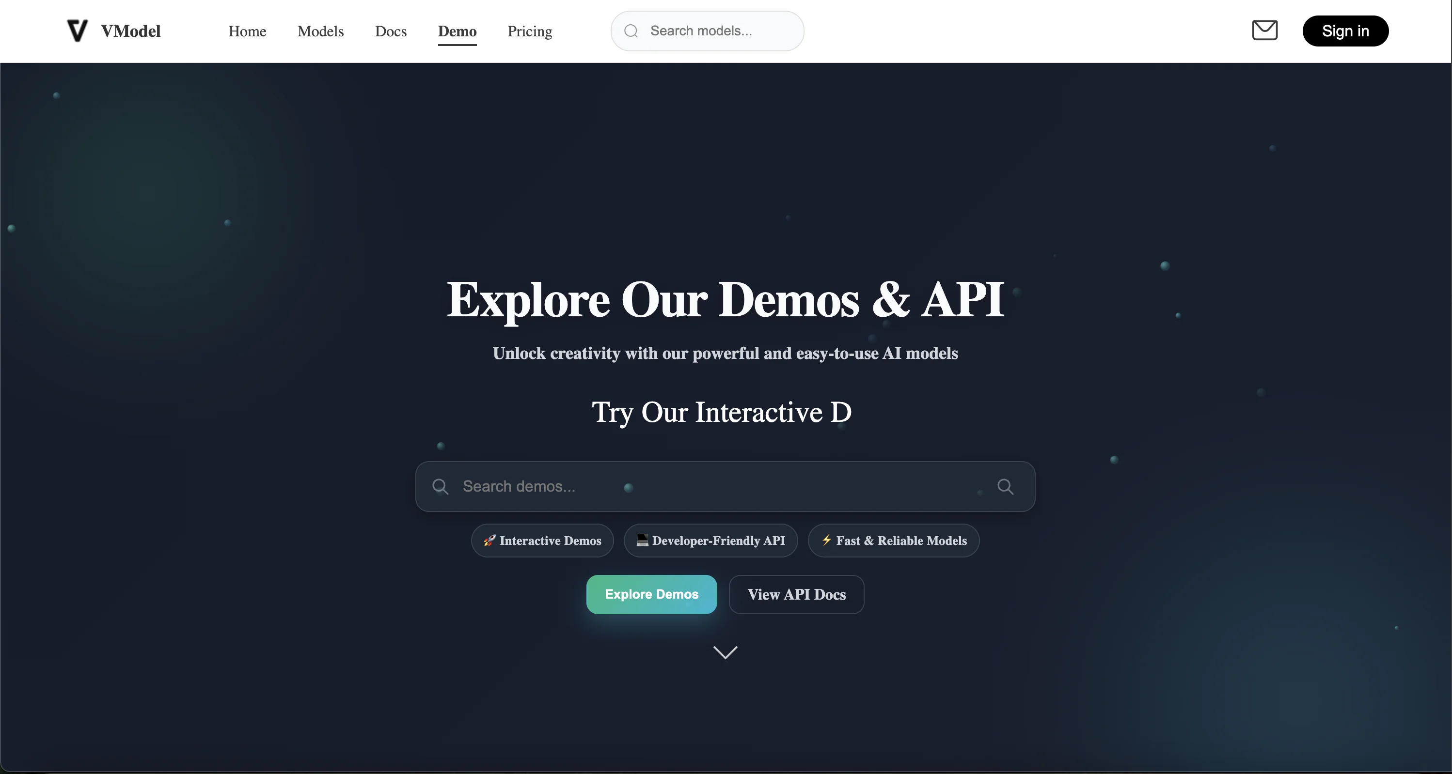Switch to the Demo tab
Image resolution: width=1452 pixels, height=774 pixels.
pos(457,31)
